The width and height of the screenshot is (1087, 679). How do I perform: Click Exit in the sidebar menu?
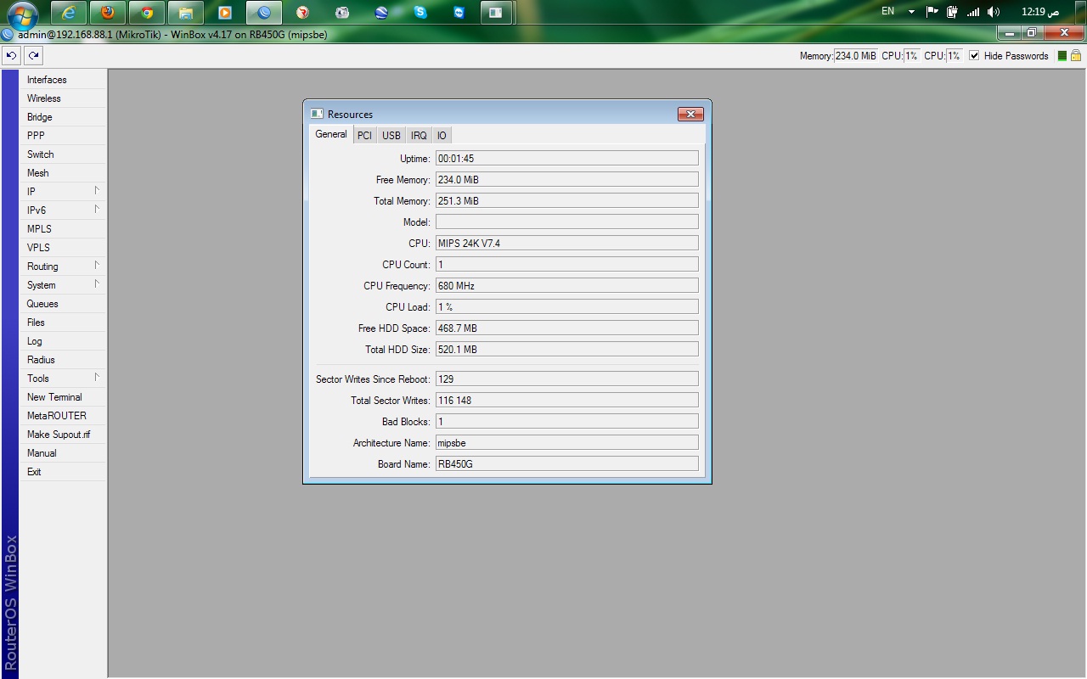tap(63, 472)
